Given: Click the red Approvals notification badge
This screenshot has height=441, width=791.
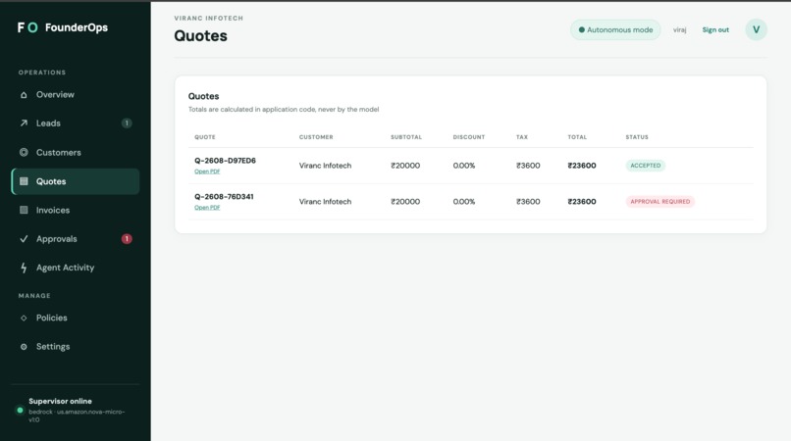Looking at the screenshot, I should tap(127, 239).
